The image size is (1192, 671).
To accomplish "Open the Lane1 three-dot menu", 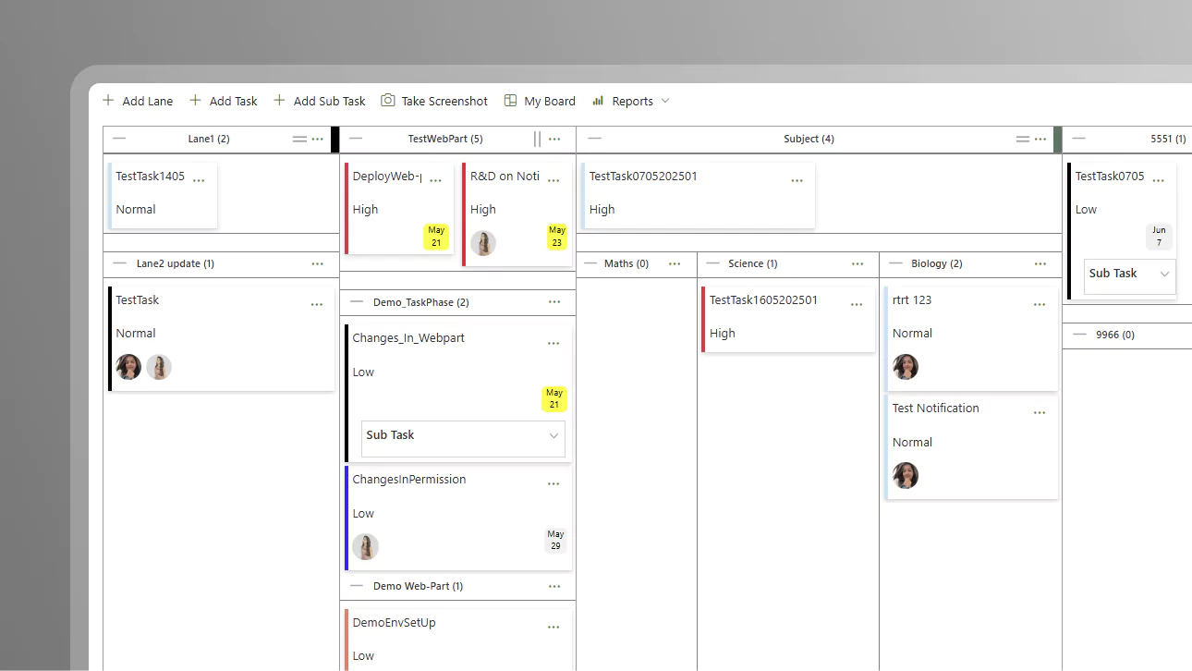I will click(318, 139).
